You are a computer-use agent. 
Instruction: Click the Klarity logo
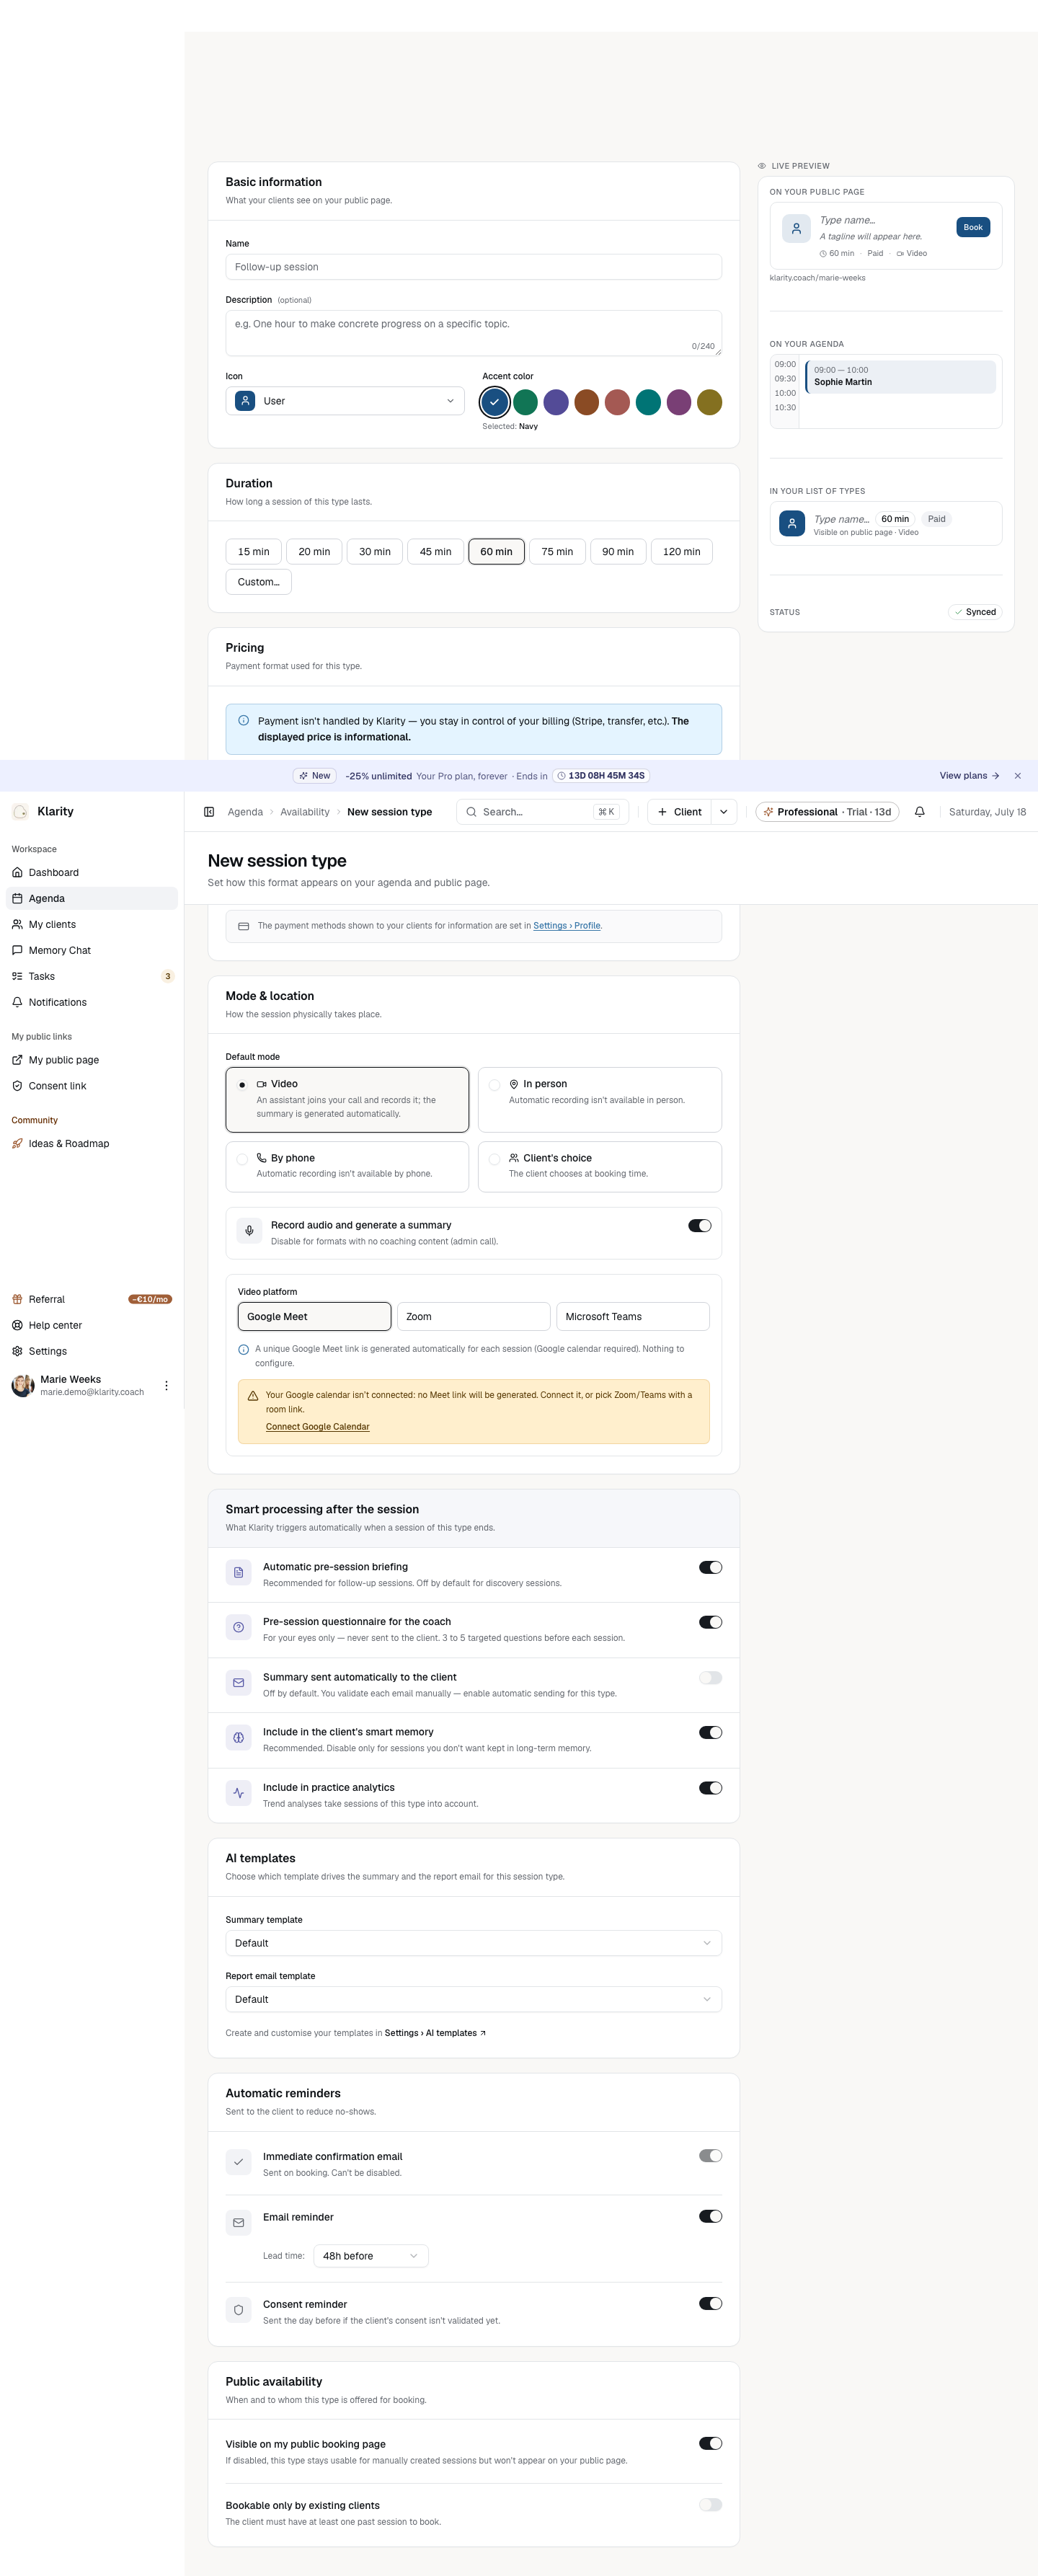pyautogui.click(x=20, y=812)
